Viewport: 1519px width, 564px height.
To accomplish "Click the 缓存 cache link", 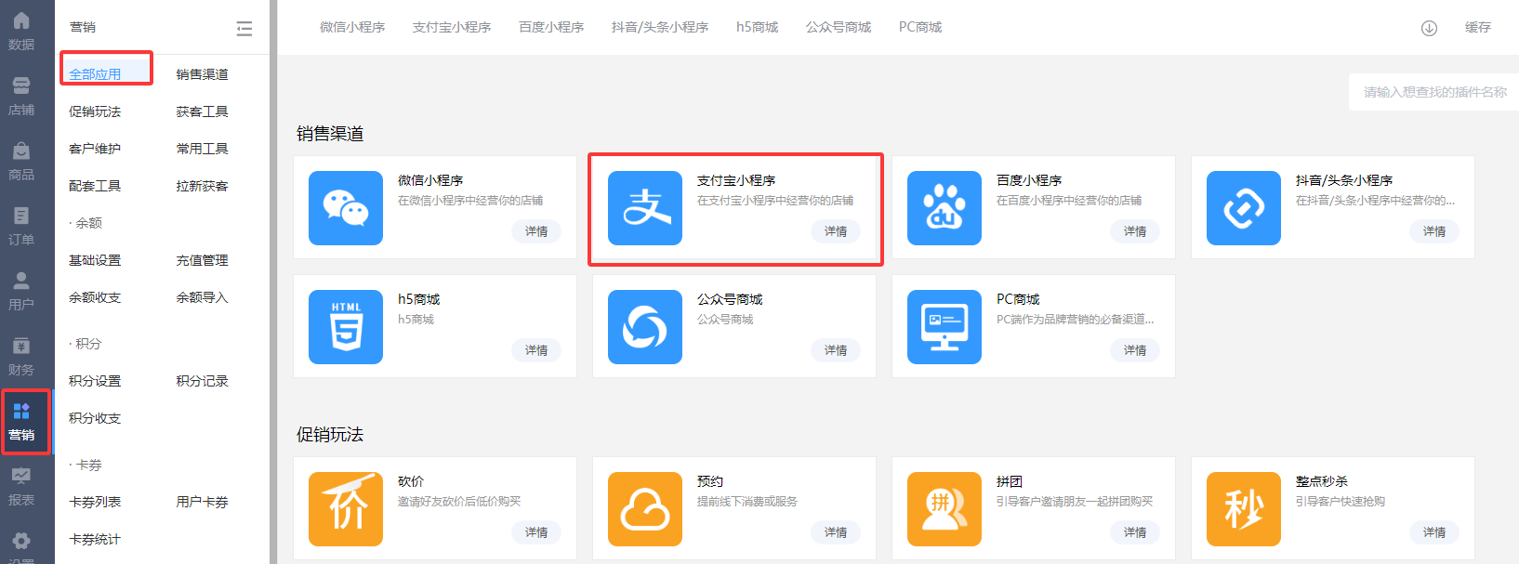I will pyautogui.click(x=1478, y=28).
